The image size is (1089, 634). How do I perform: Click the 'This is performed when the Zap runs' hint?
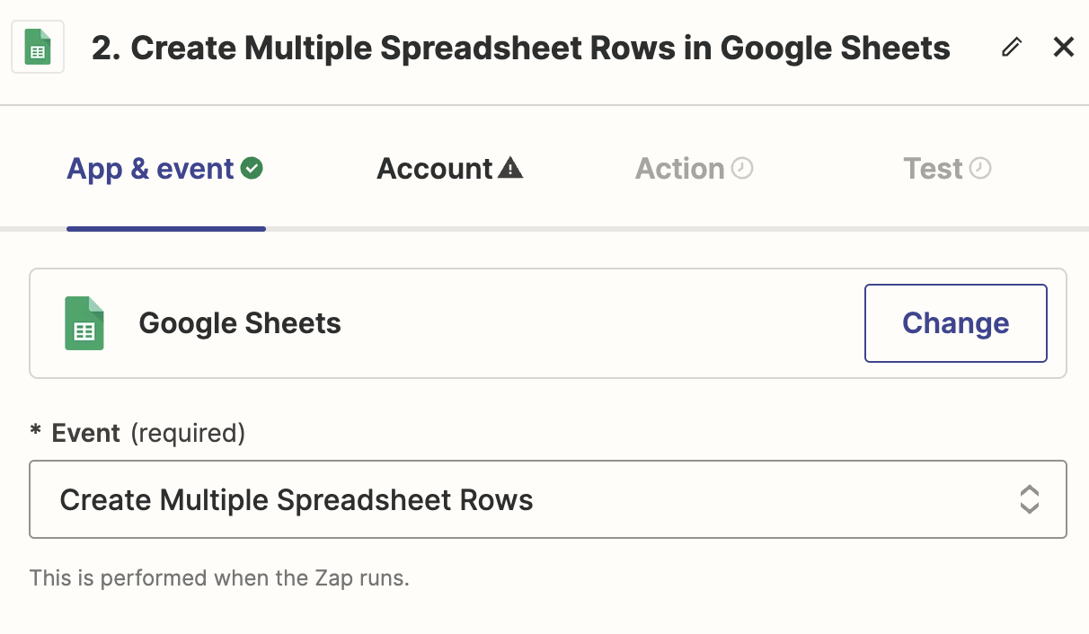click(219, 577)
